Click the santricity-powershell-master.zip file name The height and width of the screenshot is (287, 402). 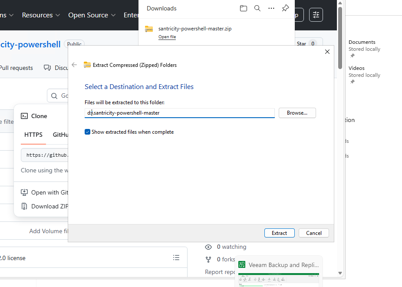click(195, 29)
